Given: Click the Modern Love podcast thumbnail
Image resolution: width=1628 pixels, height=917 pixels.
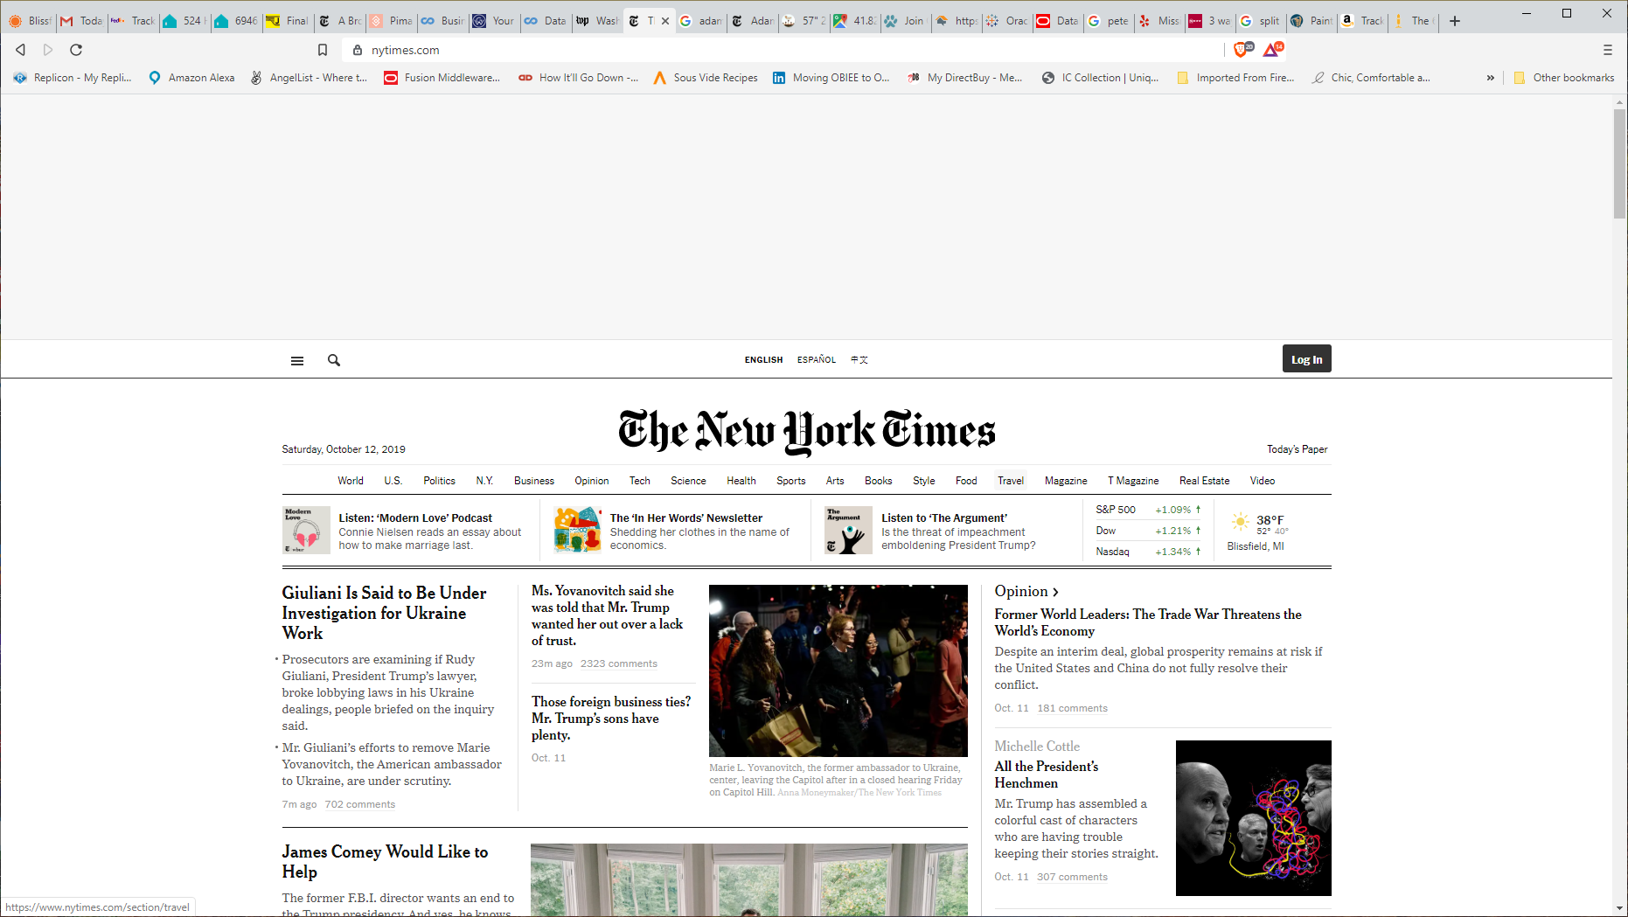Looking at the screenshot, I should (x=306, y=530).
